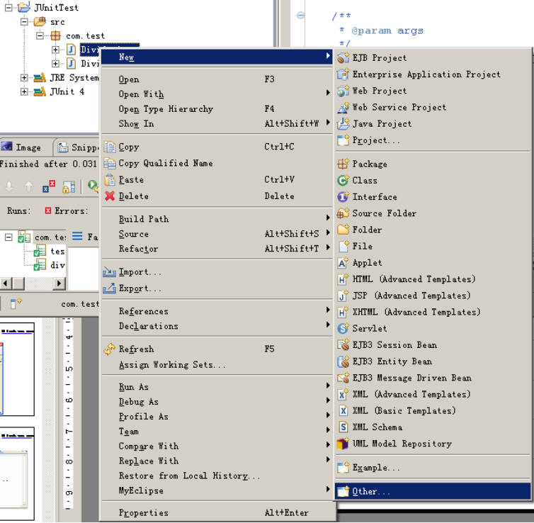The image size is (534, 523).
Task: Choose Open Type Hierarchy
Action: tap(217, 108)
